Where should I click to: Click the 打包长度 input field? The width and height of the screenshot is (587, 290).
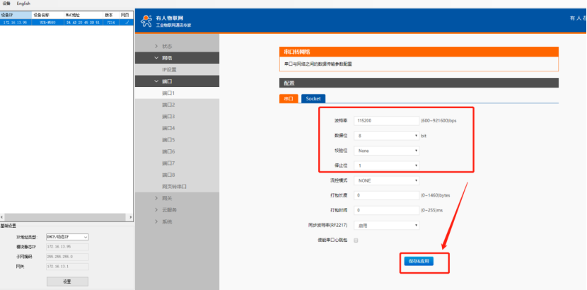(x=387, y=195)
